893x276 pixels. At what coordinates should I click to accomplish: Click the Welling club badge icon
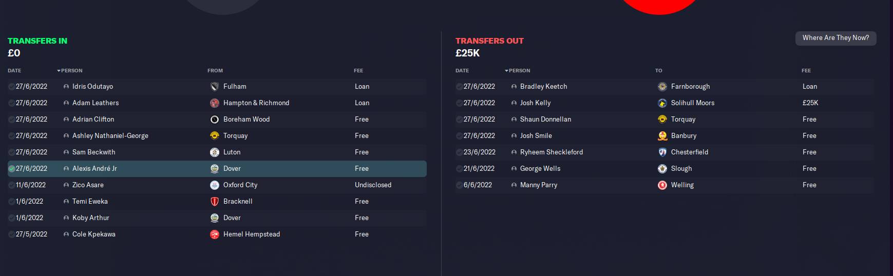pos(662,185)
